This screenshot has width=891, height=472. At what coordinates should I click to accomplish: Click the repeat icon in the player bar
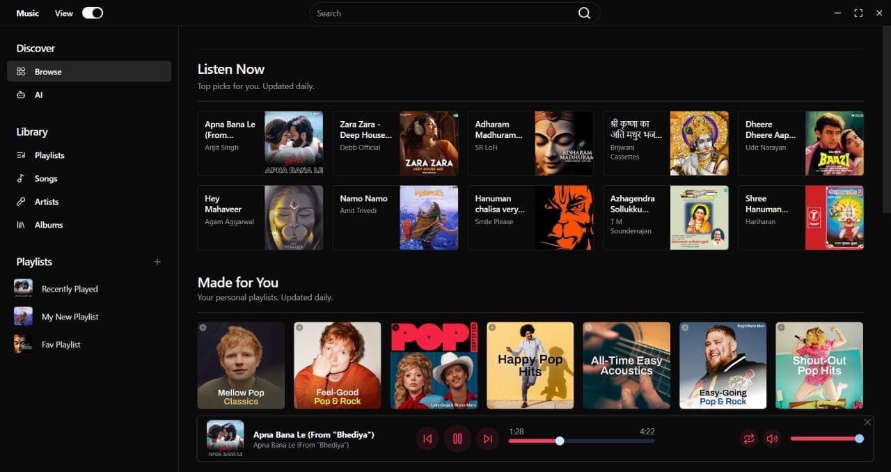pos(748,439)
